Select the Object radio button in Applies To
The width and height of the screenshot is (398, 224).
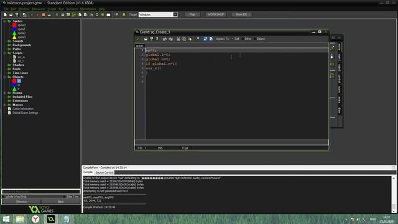tap(254, 39)
